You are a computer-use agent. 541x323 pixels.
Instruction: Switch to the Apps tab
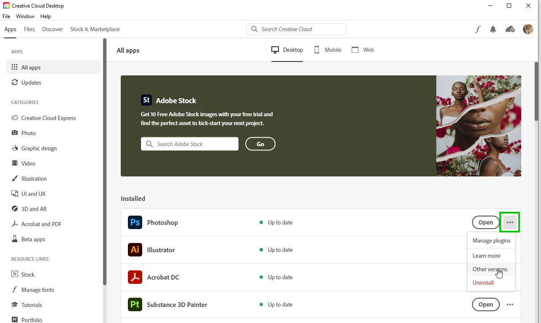tap(11, 29)
